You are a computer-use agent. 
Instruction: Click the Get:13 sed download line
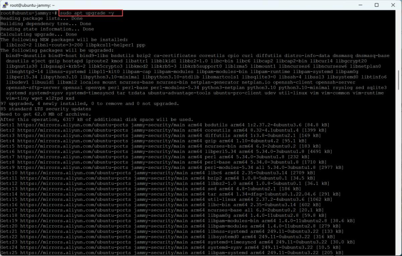click(150, 189)
